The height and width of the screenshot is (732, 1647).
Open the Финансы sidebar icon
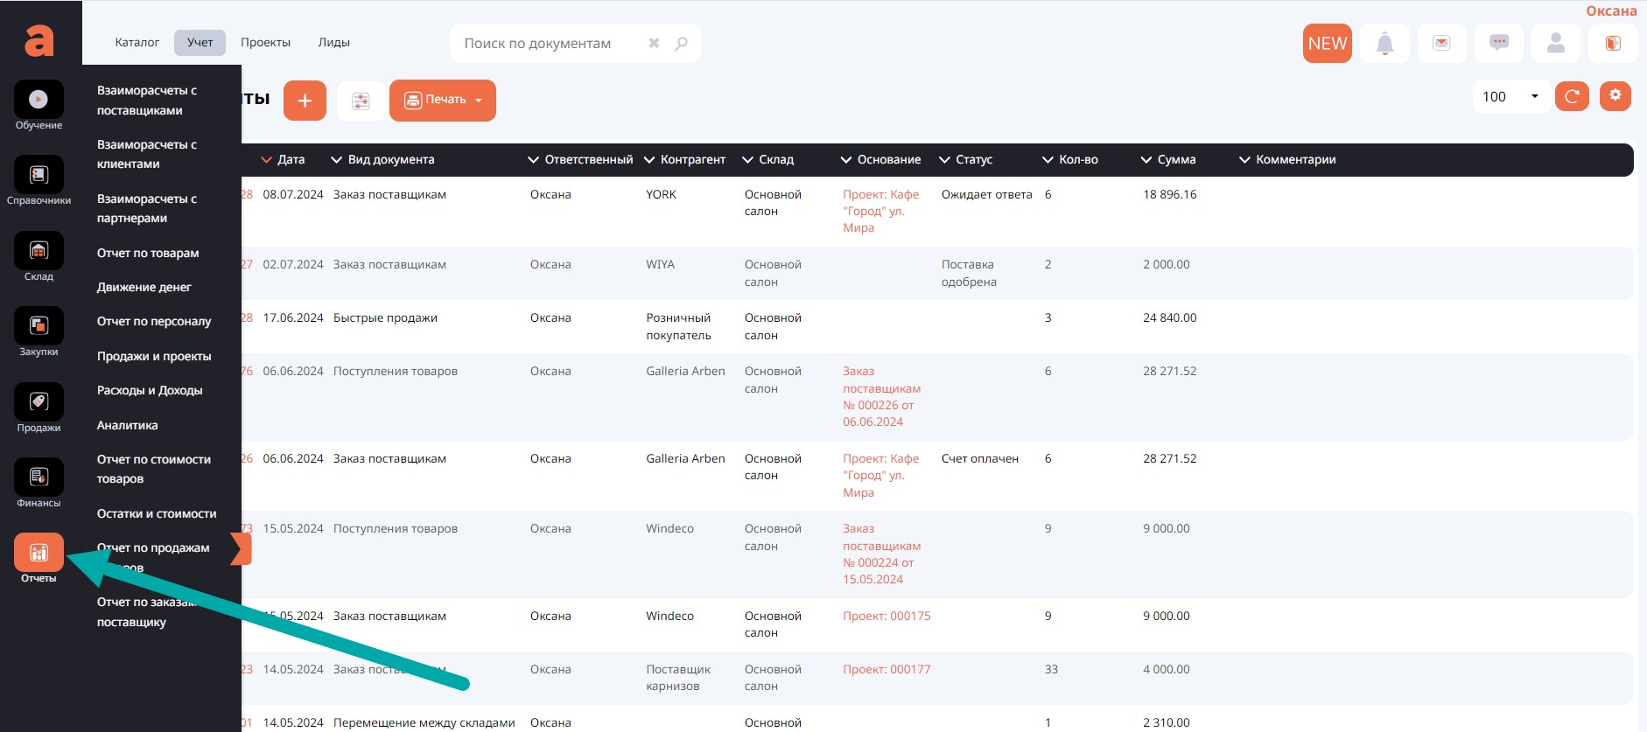click(x=39, y=478)
